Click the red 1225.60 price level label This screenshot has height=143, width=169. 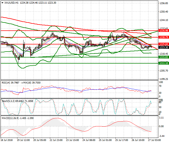(x=164, y=44)
